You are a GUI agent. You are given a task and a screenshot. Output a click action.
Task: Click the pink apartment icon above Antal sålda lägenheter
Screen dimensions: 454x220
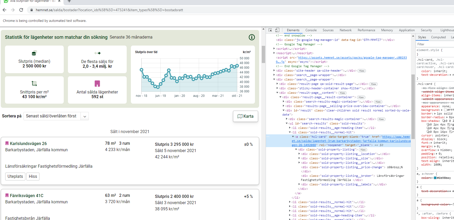pos(97,84)
